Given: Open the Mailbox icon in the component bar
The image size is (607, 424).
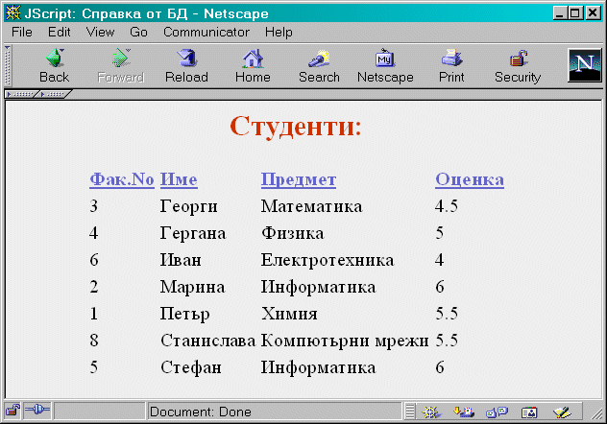Looking at the screenshot, I should pos(464,412).
